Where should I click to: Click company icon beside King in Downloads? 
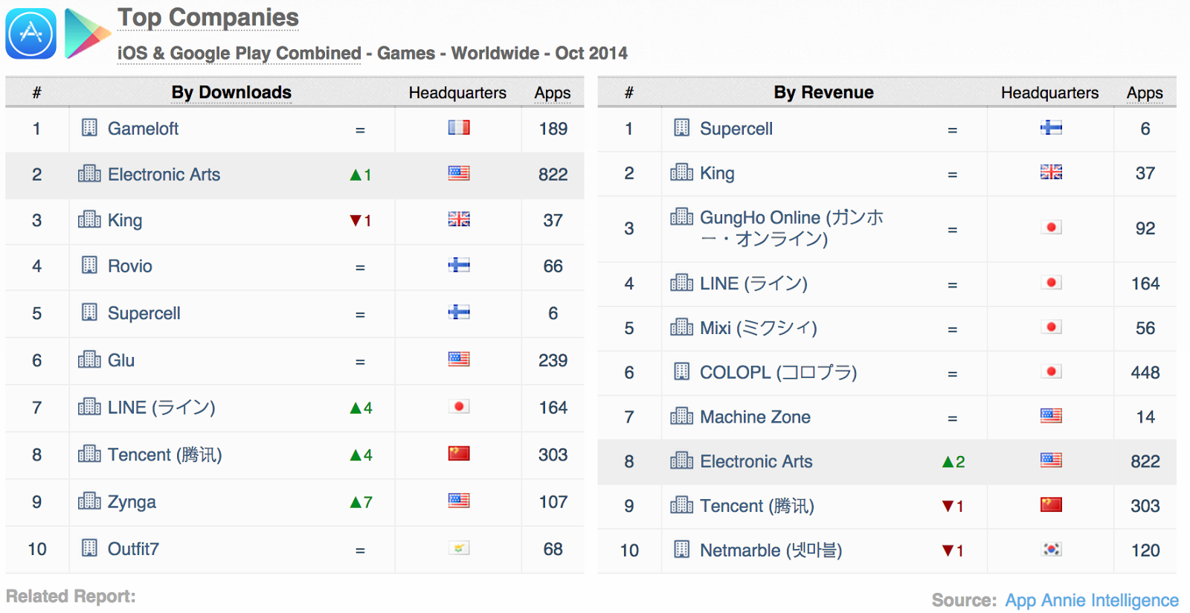[x=89, y=219]
